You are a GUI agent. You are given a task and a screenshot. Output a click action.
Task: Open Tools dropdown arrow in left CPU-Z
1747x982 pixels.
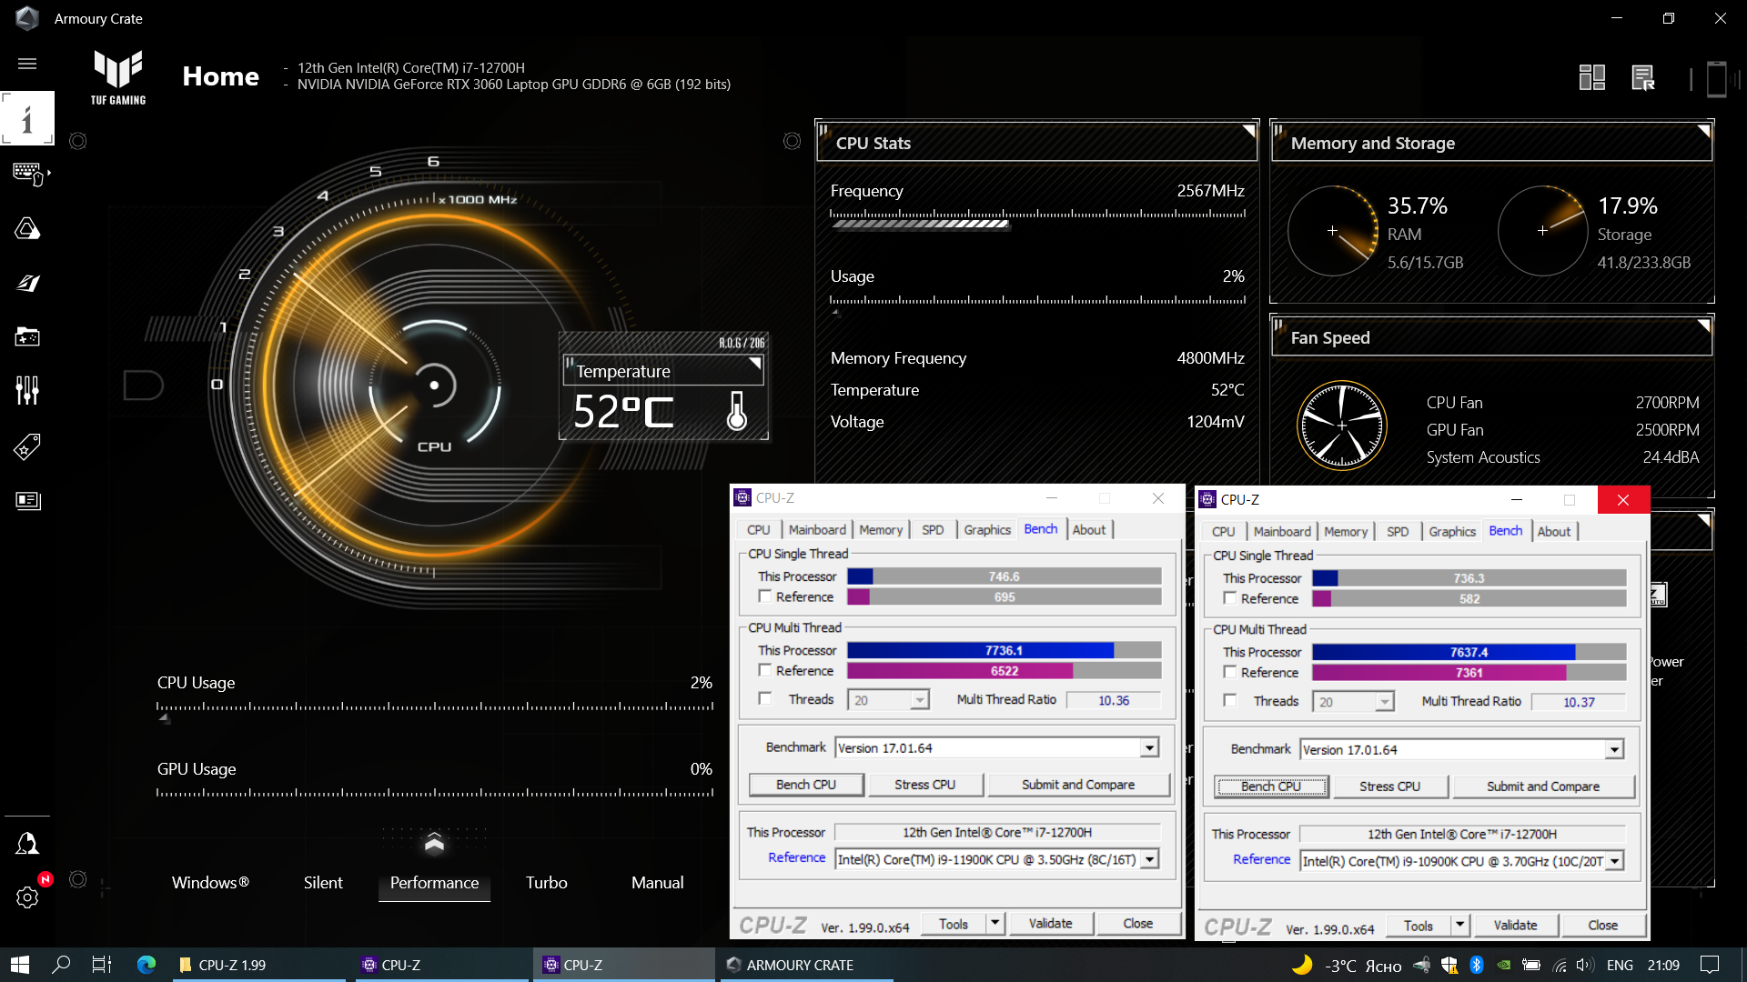pos(995,924)
